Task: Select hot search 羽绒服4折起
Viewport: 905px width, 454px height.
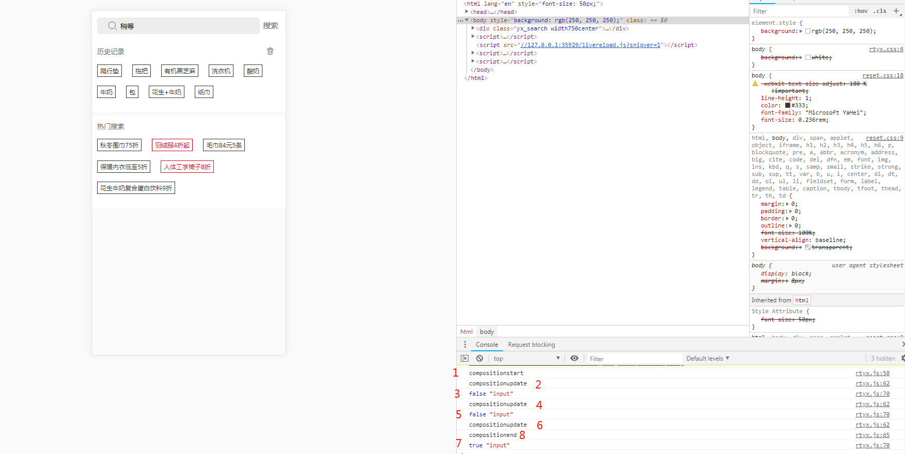Action: [x=172, y=145]
